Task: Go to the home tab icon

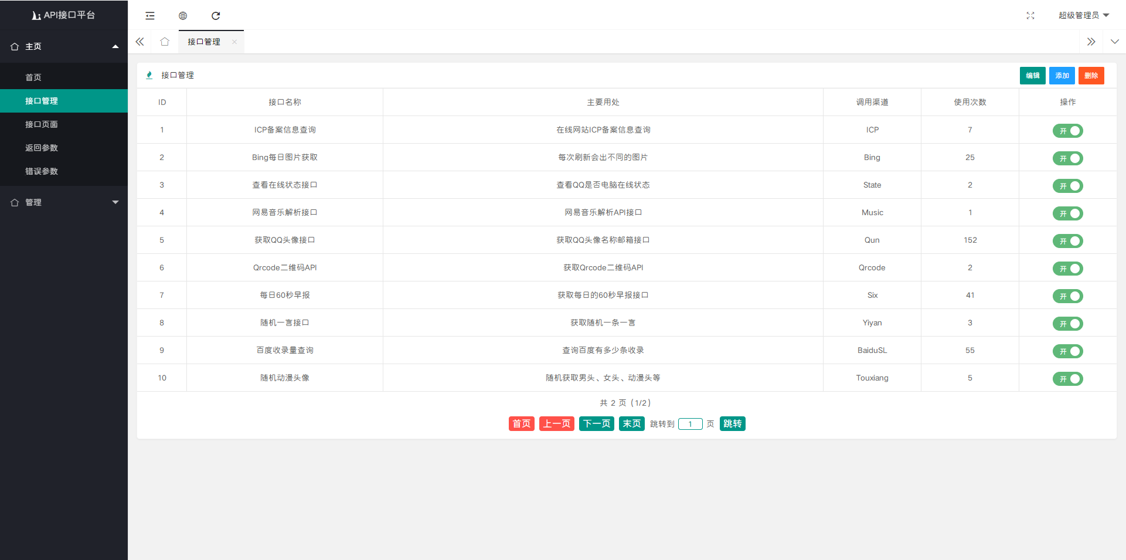Action: [x=165, y=42]
